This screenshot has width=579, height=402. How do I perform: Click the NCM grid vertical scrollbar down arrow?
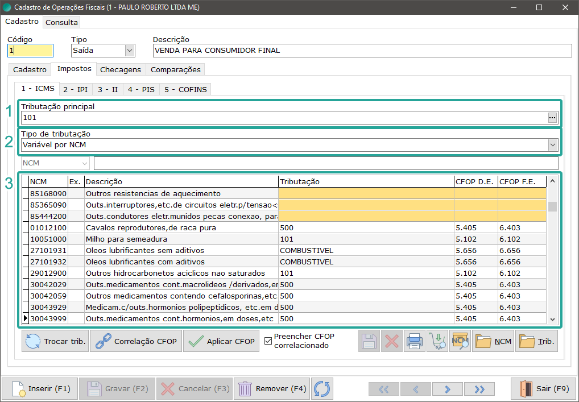pos(552,320)
